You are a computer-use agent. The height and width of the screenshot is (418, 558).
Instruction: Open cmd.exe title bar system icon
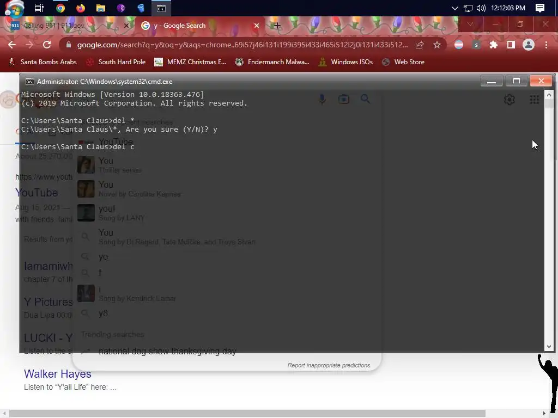coord(30,82)
